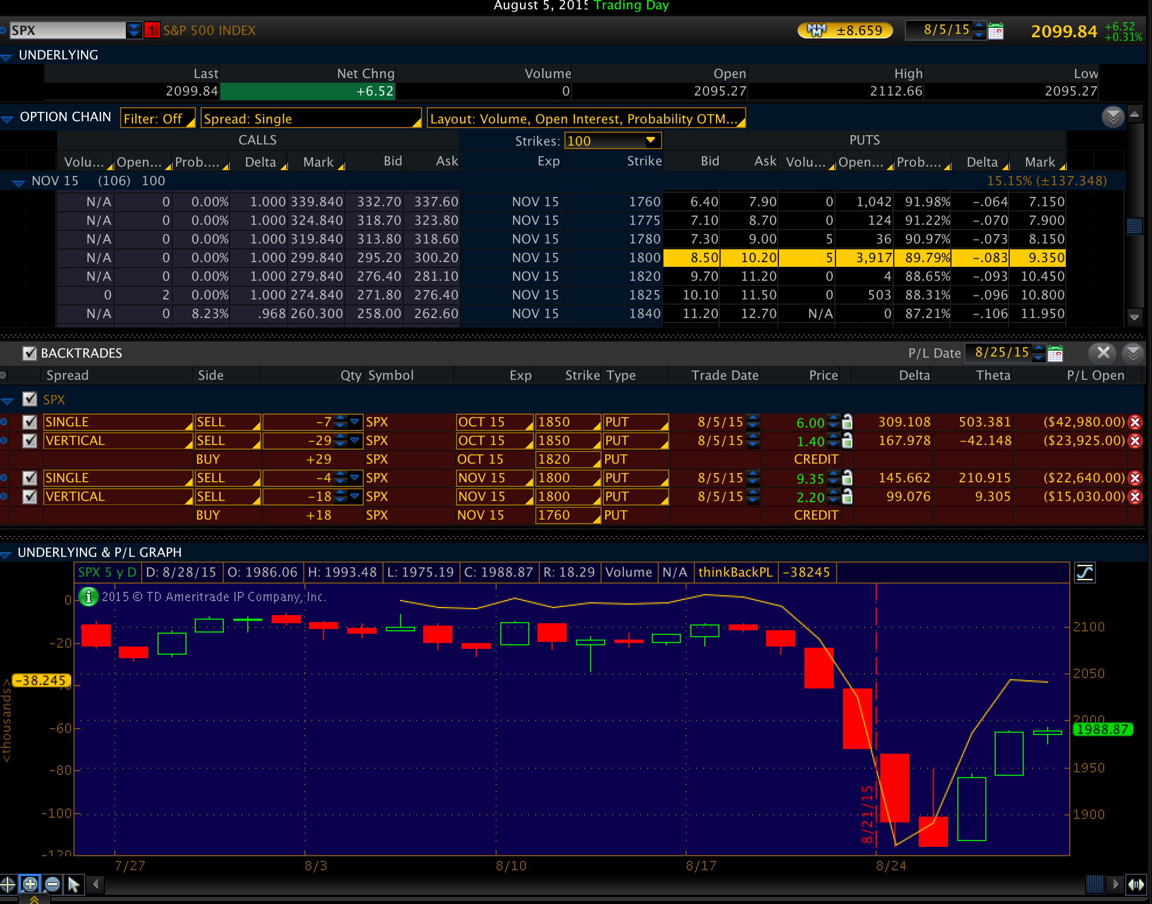The width and height of the screenshot is (1152, 904).
Task: Open SELL side dropdown on VERTICAL NOV 15
Action: pyautogui.click(x=228, y=497)
